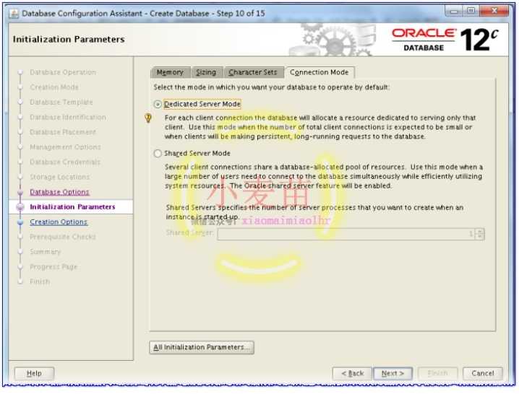Click Management Options step in sidebar
The image size is (519, 394).
pyautogui.click(x=65, y=147)
